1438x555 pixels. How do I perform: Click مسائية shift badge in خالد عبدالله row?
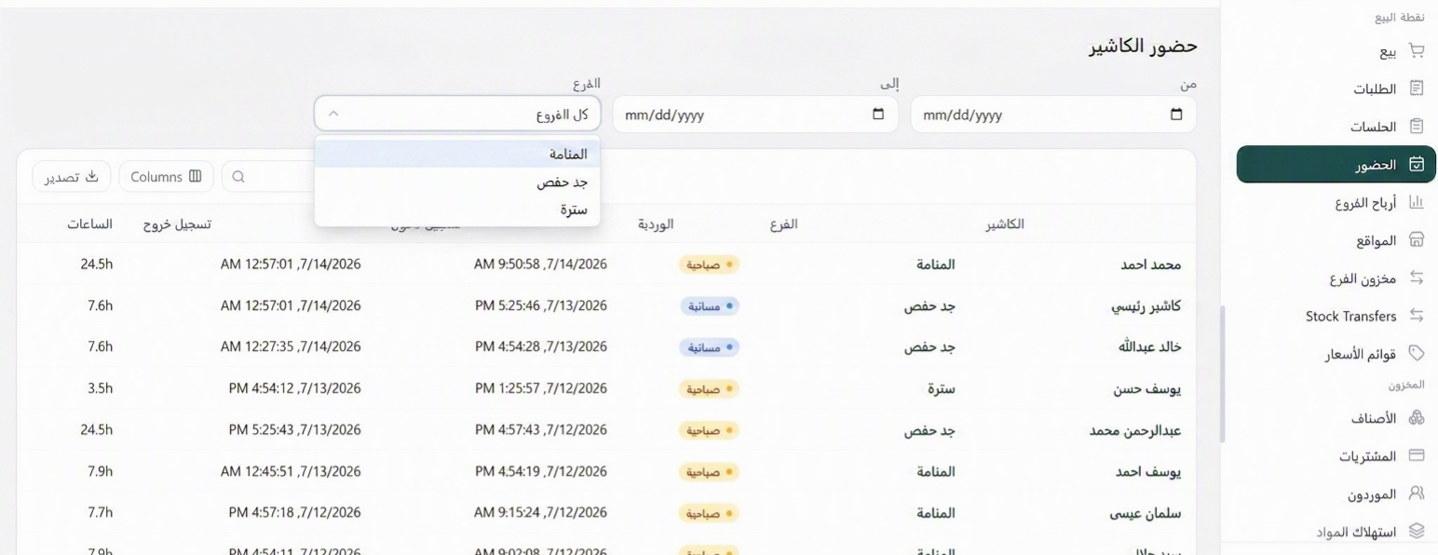pyautogui.click(x=709, y=347)
